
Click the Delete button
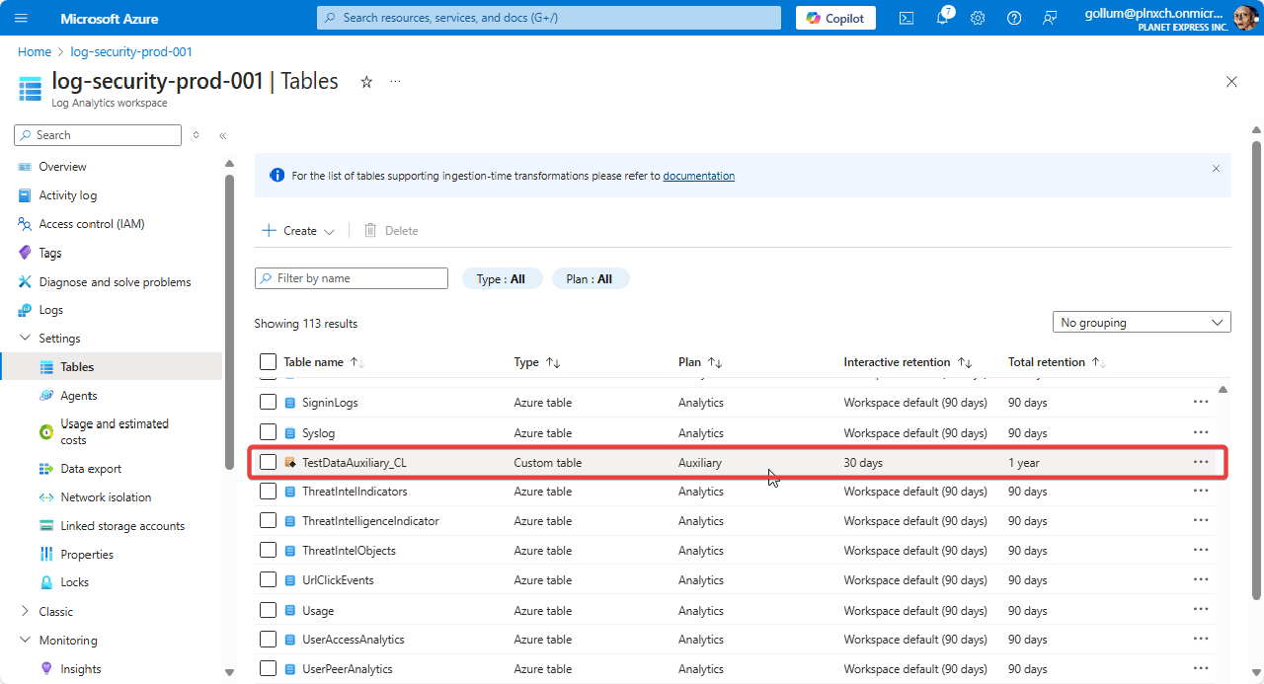(391, 230)
